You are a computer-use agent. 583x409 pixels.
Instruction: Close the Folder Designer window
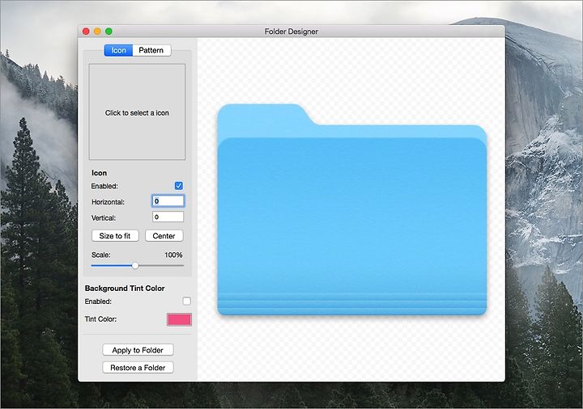coord(86,32)
